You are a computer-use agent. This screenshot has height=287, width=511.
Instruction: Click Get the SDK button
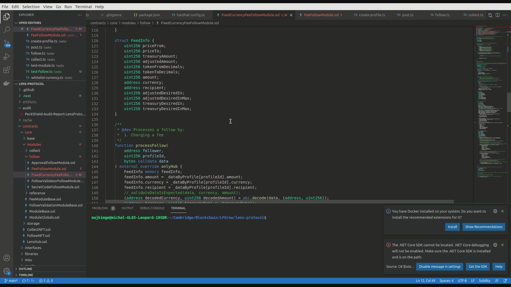click(x=477, y=267)
